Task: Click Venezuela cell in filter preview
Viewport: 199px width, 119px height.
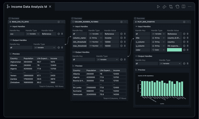Action: coord(79,94)
